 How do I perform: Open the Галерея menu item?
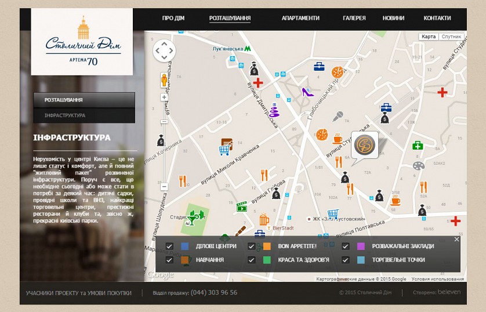pos(354,19)
